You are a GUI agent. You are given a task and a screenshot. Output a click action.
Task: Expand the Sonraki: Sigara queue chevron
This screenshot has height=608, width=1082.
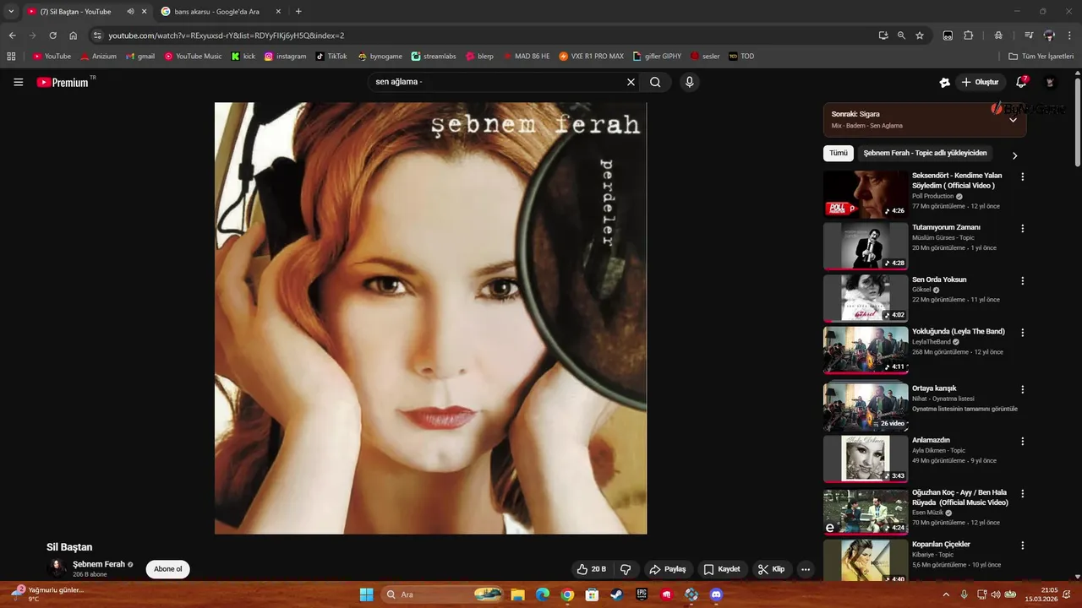pyautogui.click(x=1013, y=120)
